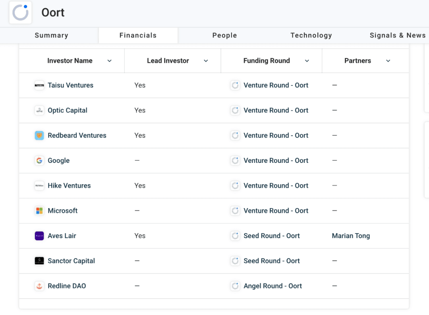Open the Lead Investor column dropdown
This screenshot has width=429, height=315.
[x=206, y=61]
